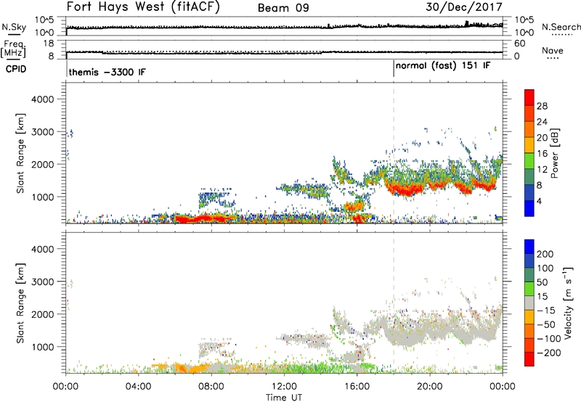Click the '28' Power colorbar tick label
This screenshot has height=402, width=581.
point(542,106)
